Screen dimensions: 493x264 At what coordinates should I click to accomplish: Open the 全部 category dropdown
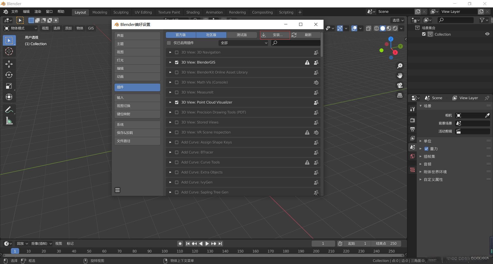point(243,43)
